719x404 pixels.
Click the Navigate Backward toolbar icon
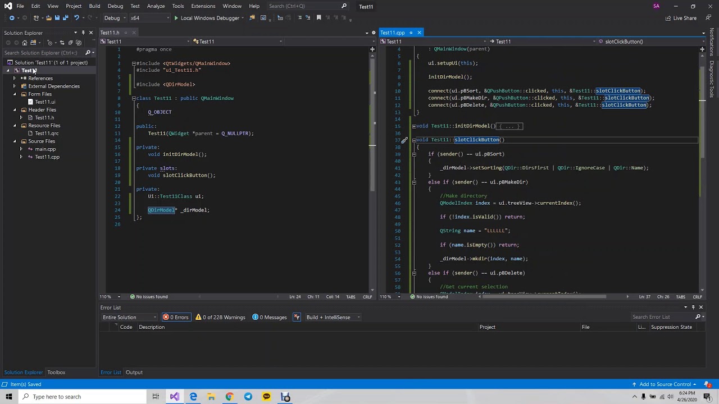(11, 18)
